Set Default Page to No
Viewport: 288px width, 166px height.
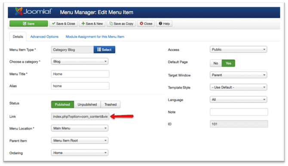(216, 63)
